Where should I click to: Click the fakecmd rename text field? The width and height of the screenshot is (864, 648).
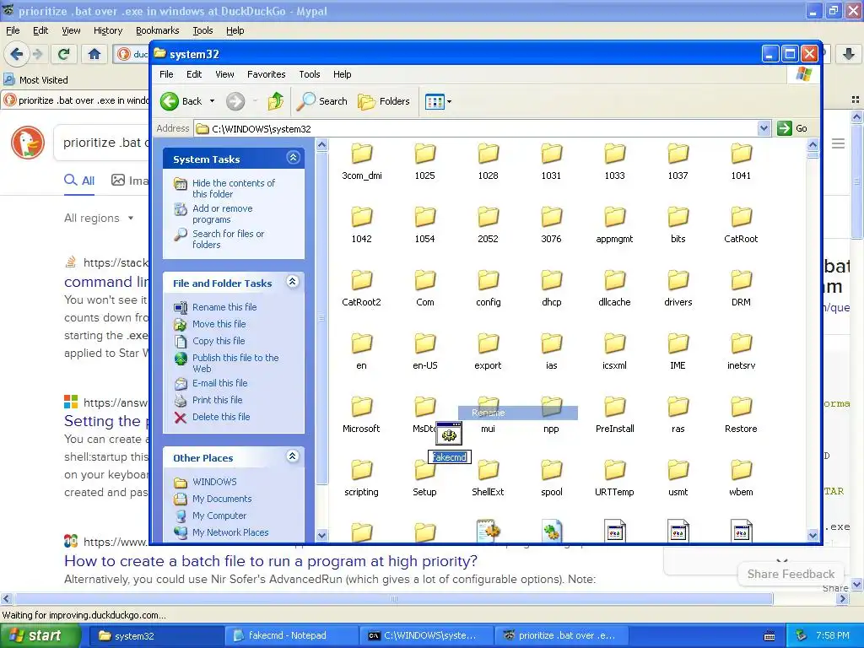450,456
